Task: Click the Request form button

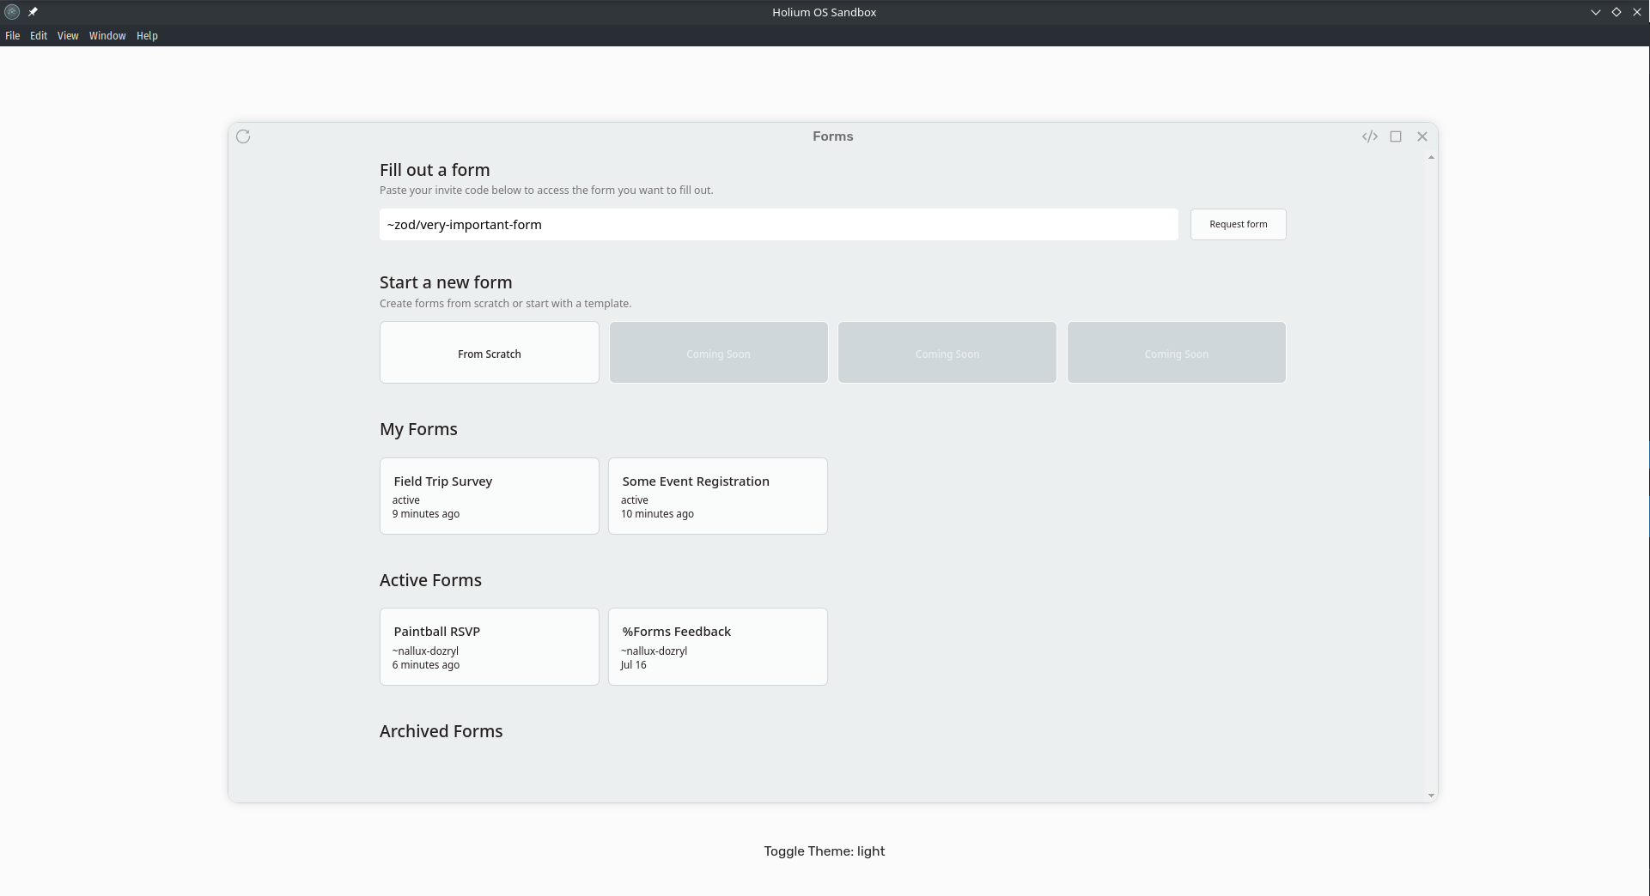Action: pyautogui.click(x=1238, y=224)
